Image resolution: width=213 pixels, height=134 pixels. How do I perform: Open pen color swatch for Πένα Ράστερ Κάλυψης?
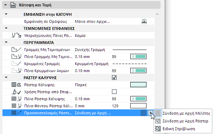click(x=138, y=99)
